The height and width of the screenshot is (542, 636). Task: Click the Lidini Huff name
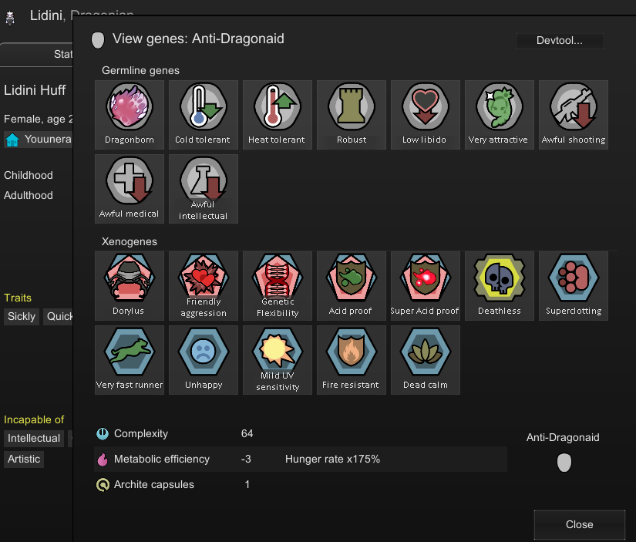[35, 90]
